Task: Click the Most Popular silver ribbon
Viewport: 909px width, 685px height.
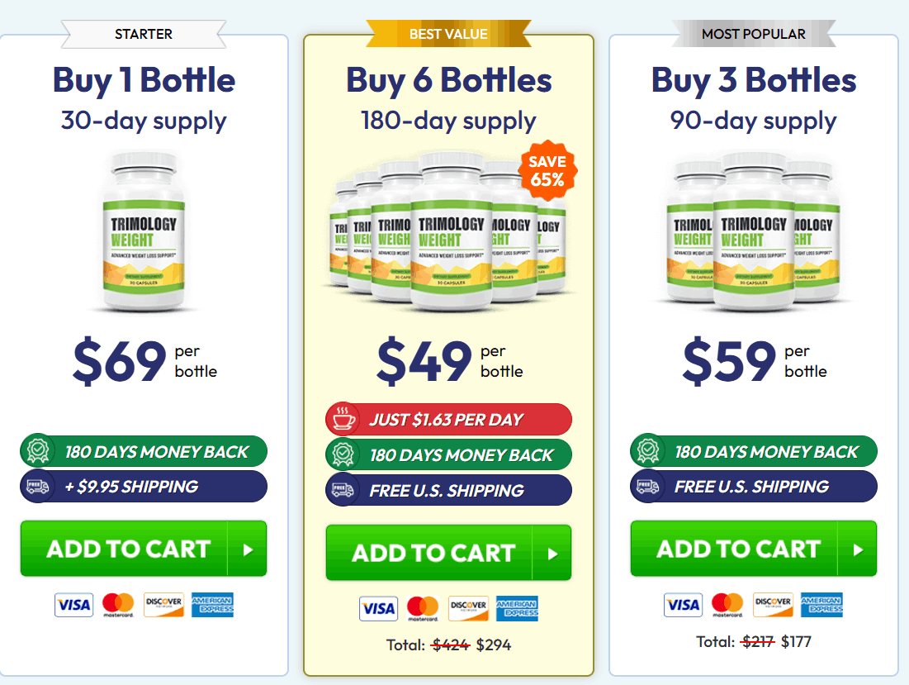Action: [x=753, y=34]
